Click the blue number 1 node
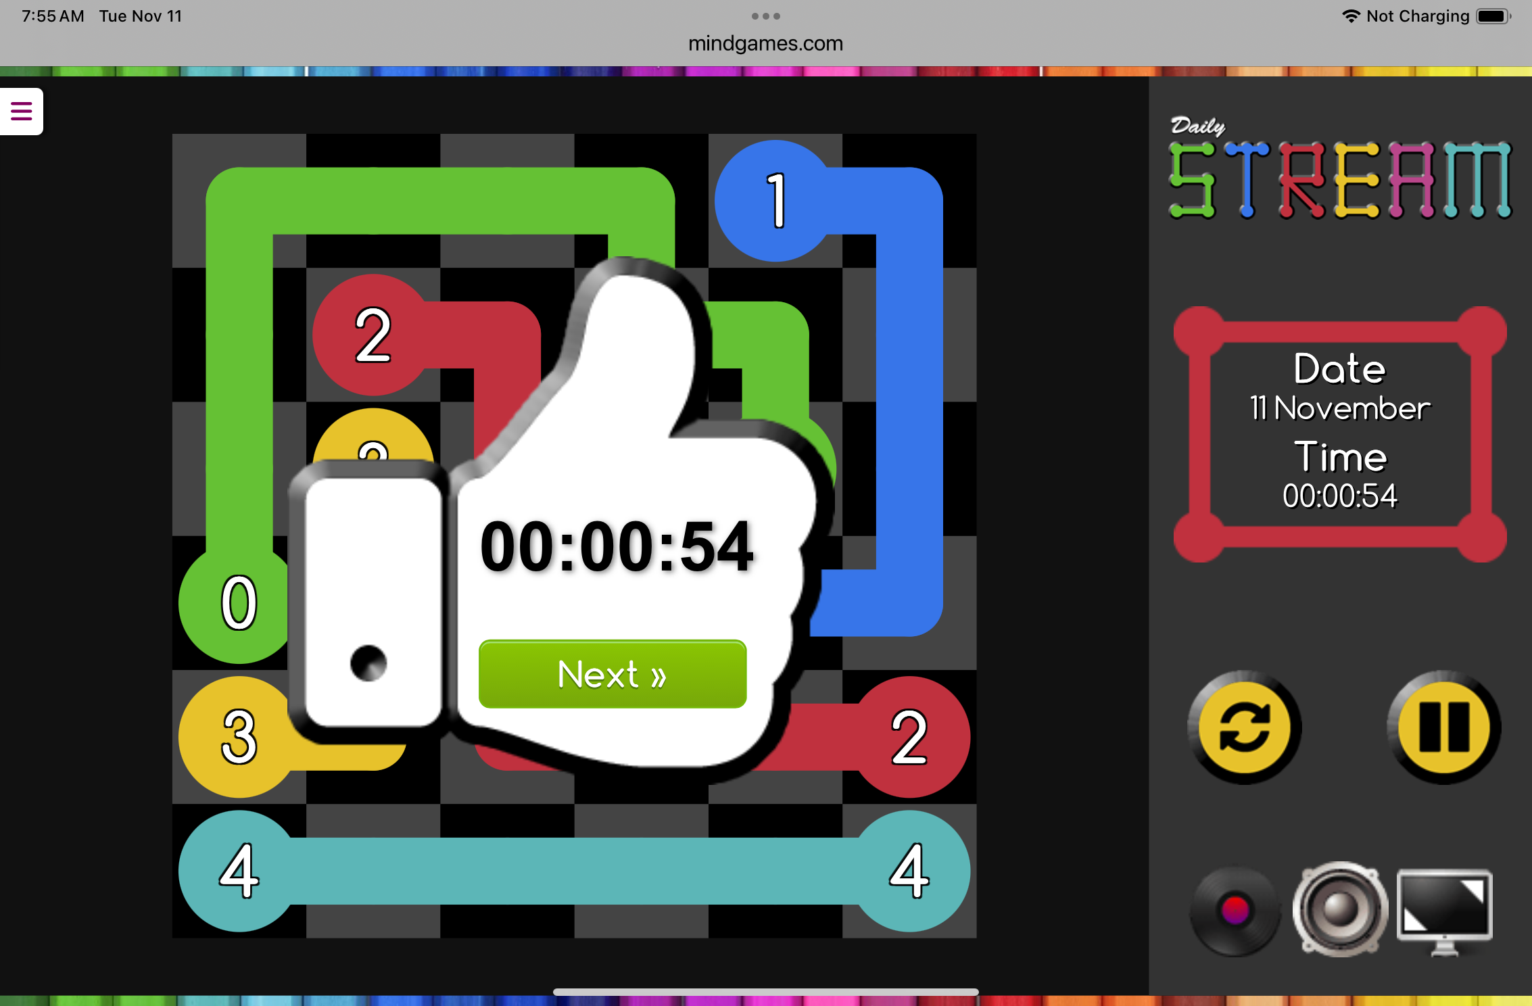 pos(775,201)
